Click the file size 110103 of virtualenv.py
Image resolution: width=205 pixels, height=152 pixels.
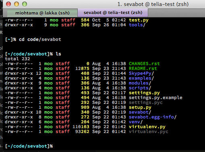click(81, 127)
